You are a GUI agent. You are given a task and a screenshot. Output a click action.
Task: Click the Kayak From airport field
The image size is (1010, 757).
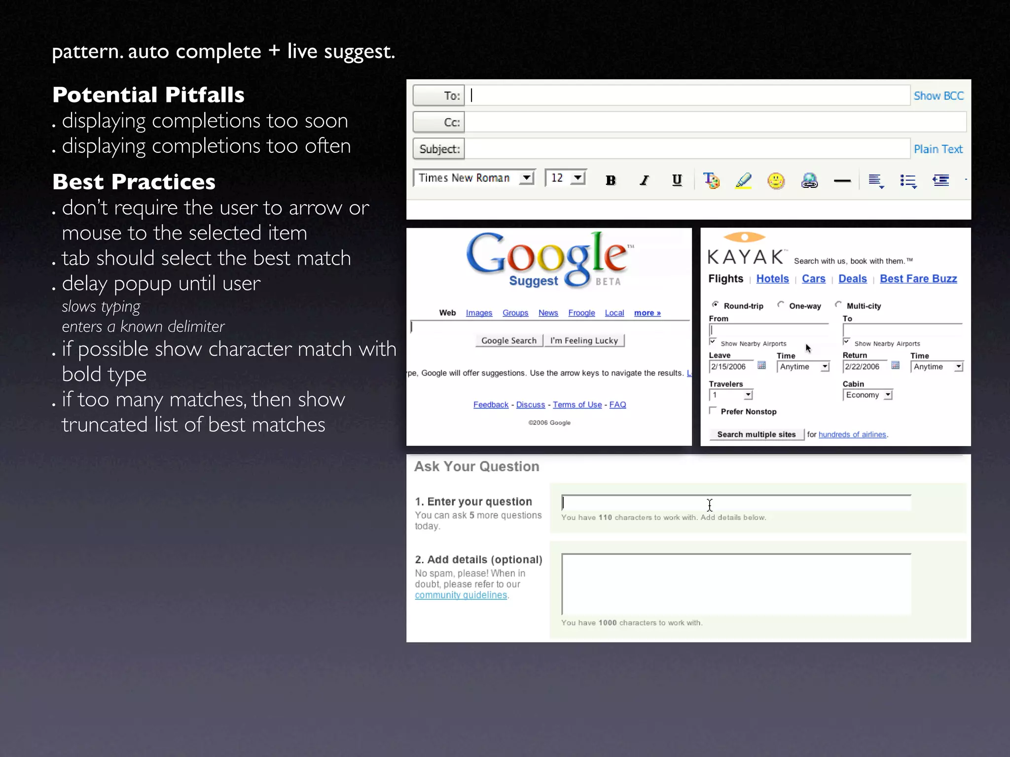click(x=769, y=330)
